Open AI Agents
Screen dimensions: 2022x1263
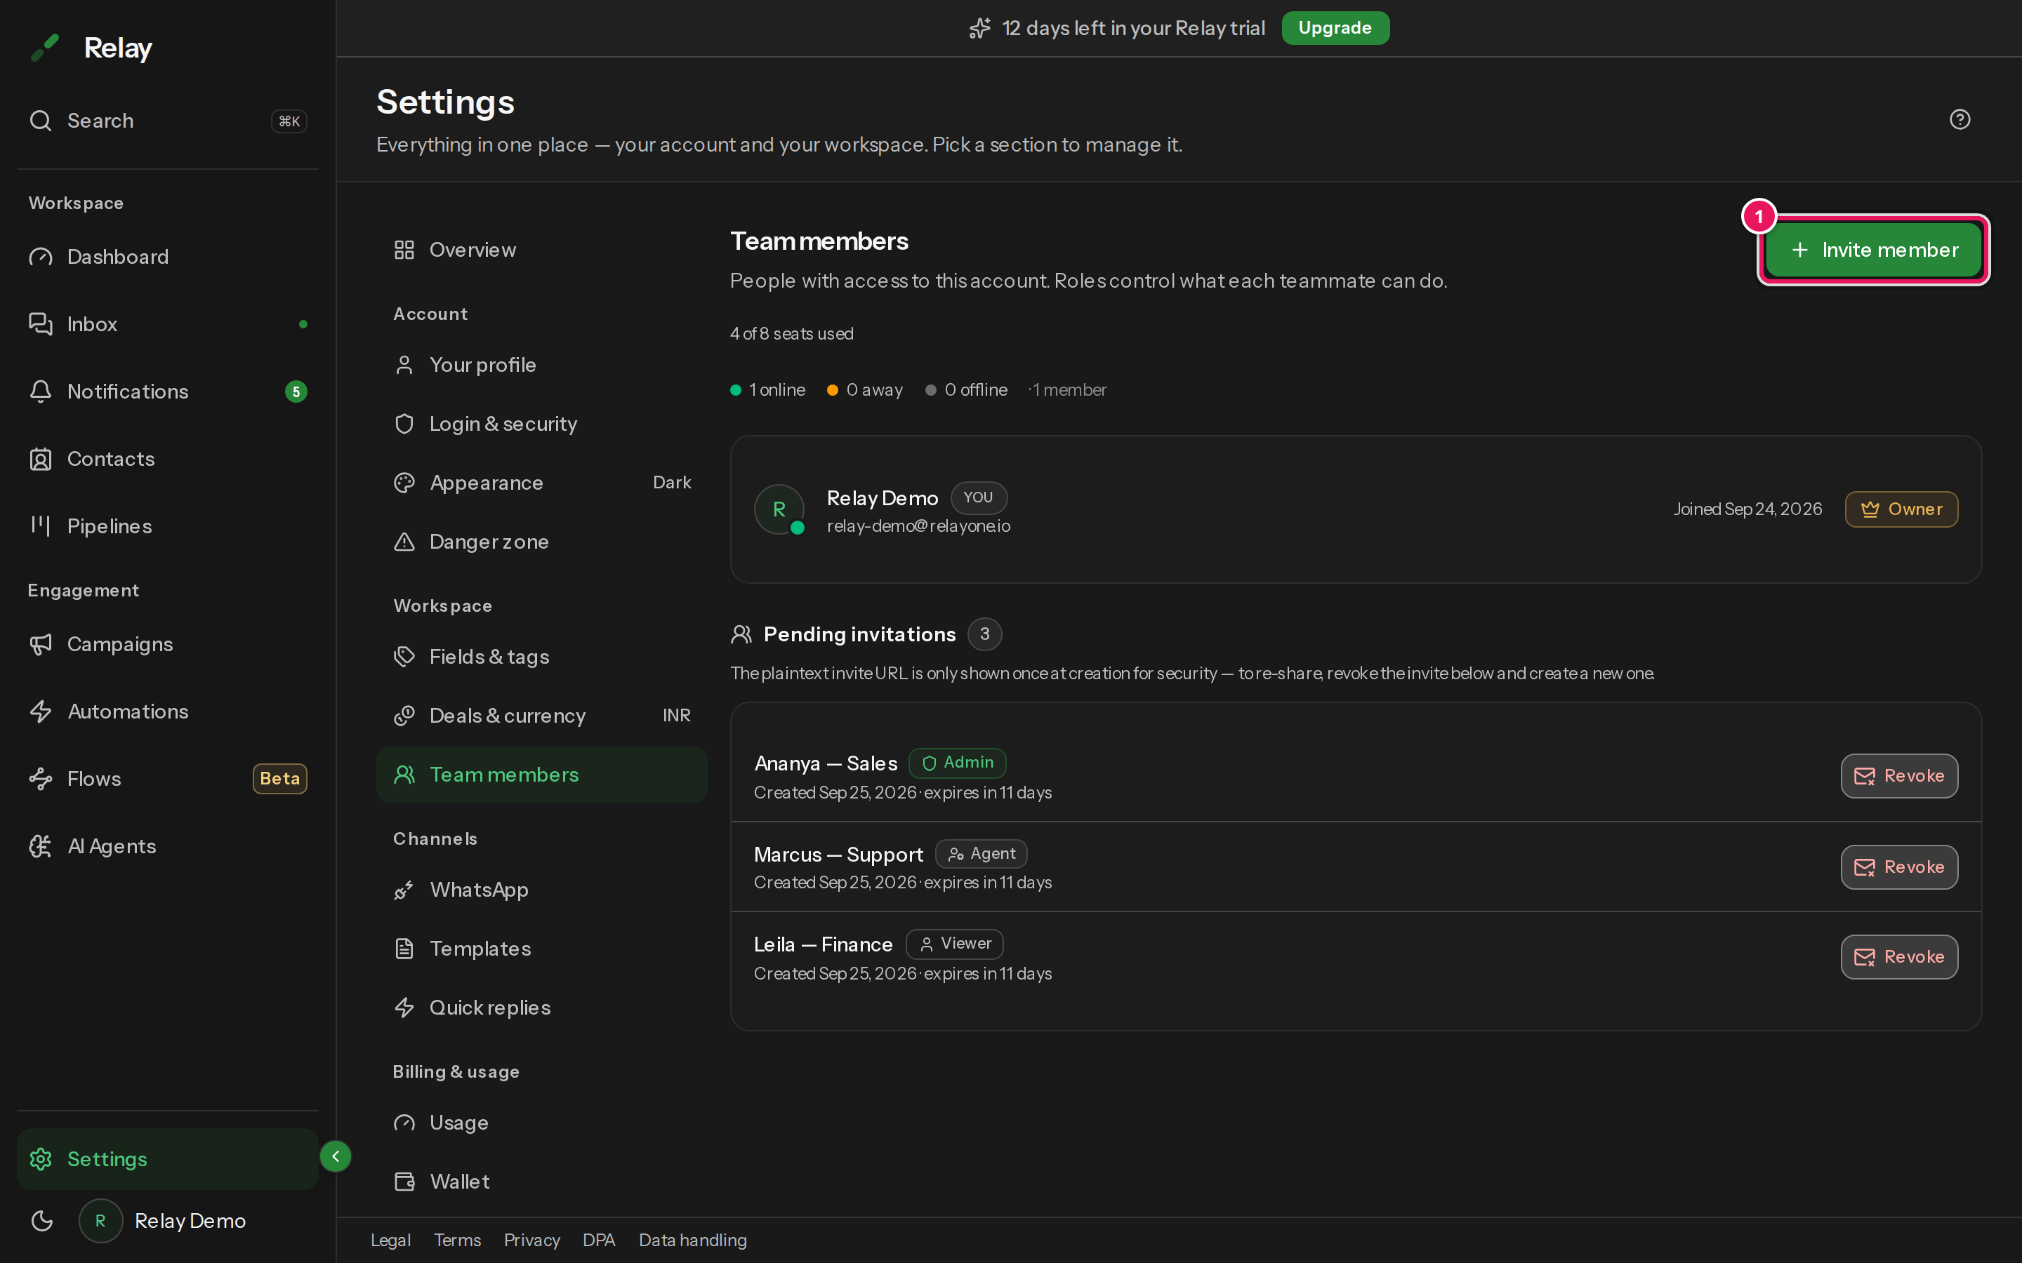(x=167, y=846)
